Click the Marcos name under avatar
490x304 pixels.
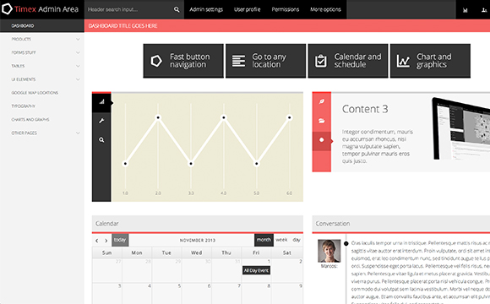point(329,266)
